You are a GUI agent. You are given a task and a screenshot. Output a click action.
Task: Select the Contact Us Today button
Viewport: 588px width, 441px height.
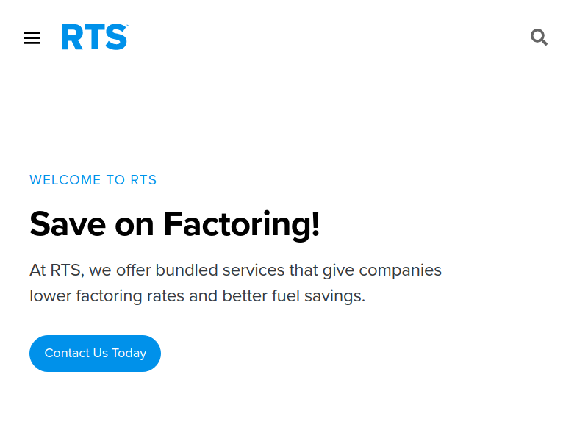96,354
